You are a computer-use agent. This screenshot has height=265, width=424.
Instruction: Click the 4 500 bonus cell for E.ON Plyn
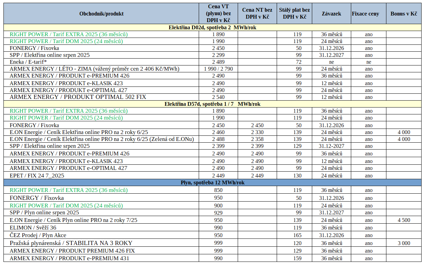point(404,220)
